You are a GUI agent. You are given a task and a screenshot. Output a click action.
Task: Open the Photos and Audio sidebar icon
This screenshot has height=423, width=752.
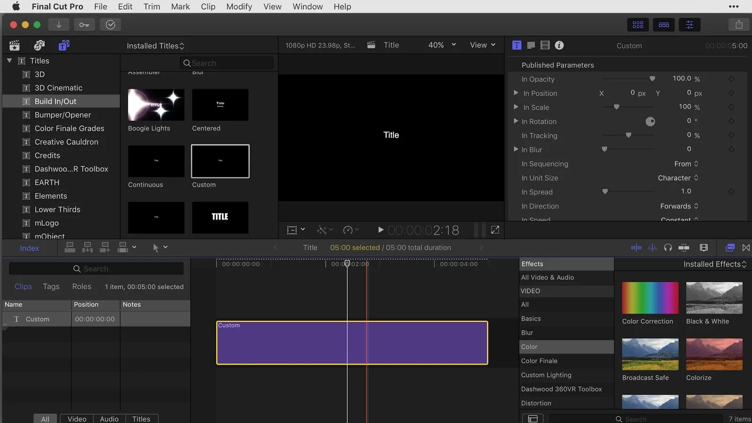coord(39,45)
